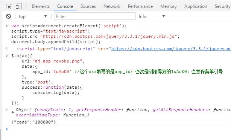Click the {"code":"100000"} output line
Screen dimensions: 231x140
pyautogui.click(x=33, y=122)
